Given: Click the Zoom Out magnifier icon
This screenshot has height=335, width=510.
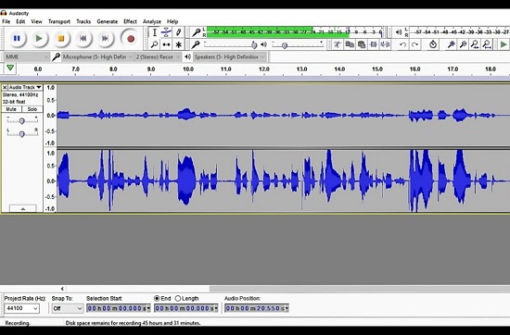Looking at the screenshot, I should [463, 44].
